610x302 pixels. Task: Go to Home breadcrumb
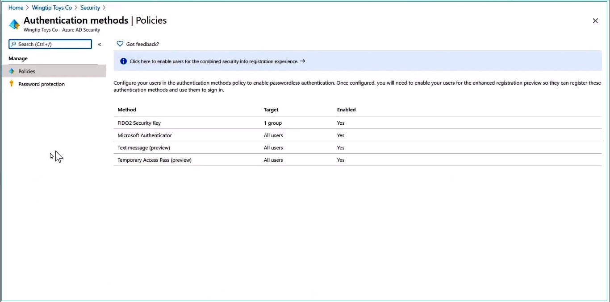(16, 8)
